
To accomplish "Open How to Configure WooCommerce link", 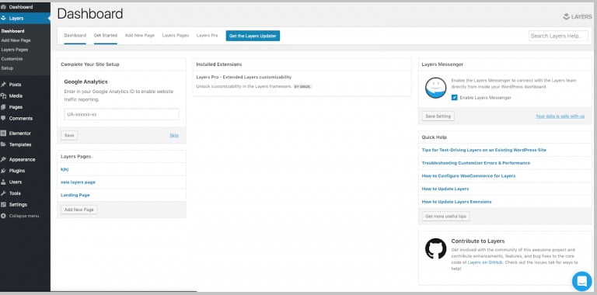I will [469, 176].
